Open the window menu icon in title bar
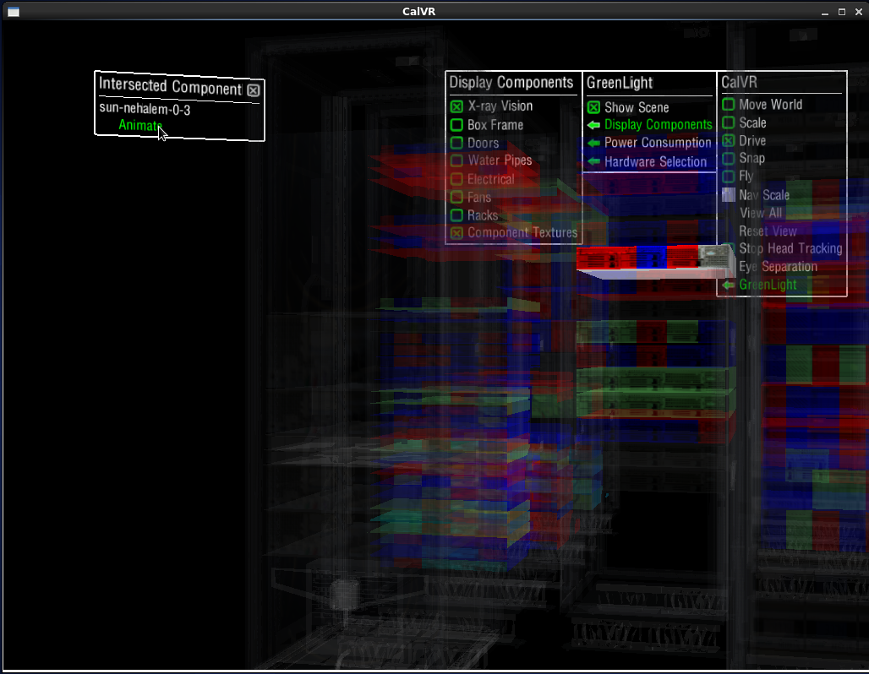Viewport: 869px width, 674px height. pos(13,12)
